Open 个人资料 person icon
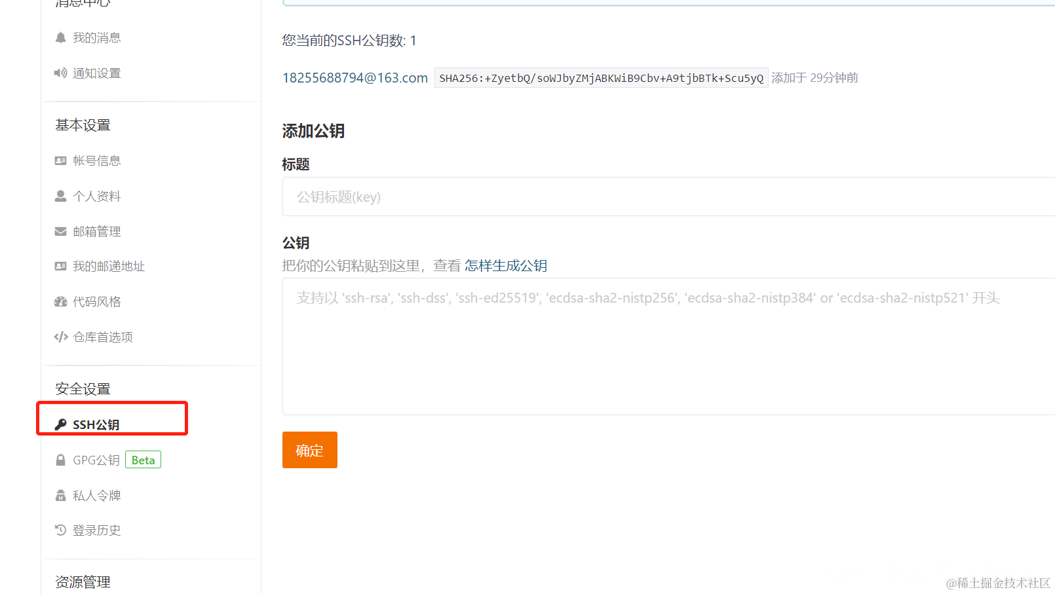The height and width of the screenshot is (594, 1055). click(x=60, y=196)
